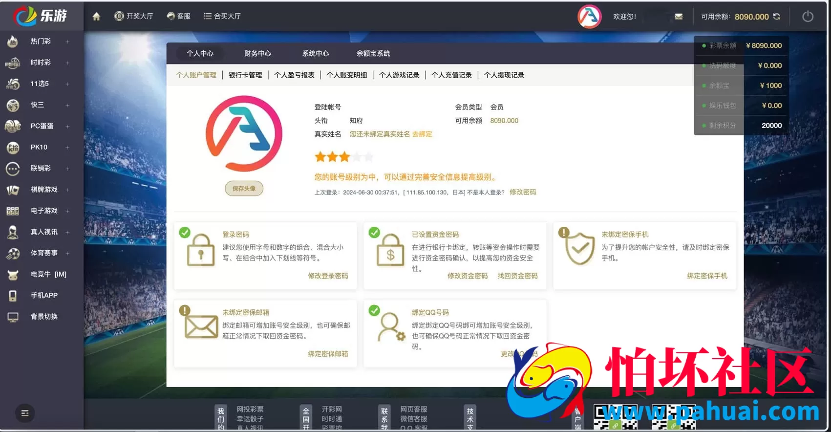Open 体育赛事 sports icon

[x=13, y=253]
